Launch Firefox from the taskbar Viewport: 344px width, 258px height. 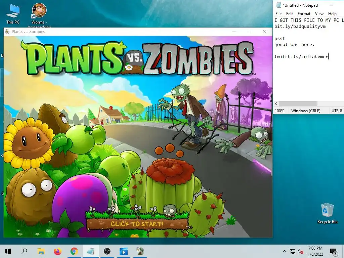[x=57, y=251]
